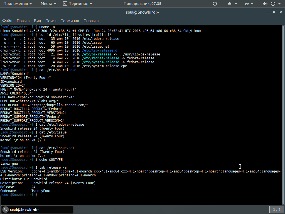The width and height of the screenshot is (285, 214).
Task: Click the /etc/lsb-release.d directory name
Action: coord(100,50)
